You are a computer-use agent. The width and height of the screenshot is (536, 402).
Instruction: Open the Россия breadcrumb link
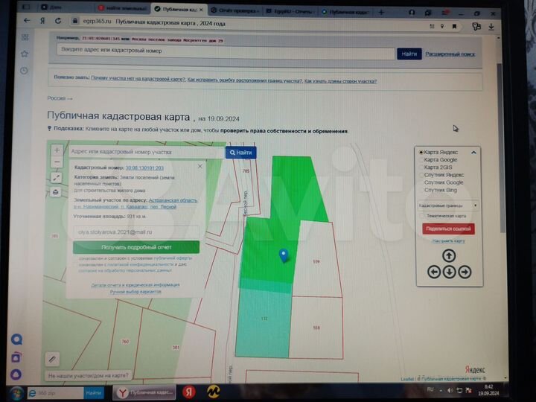[57, 98]
